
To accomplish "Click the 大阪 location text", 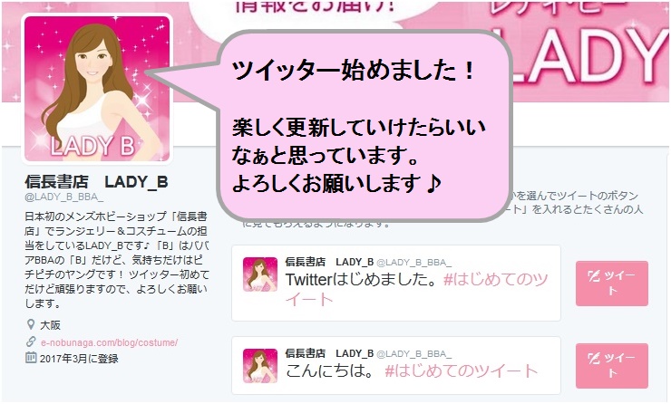I will (50, 325).
